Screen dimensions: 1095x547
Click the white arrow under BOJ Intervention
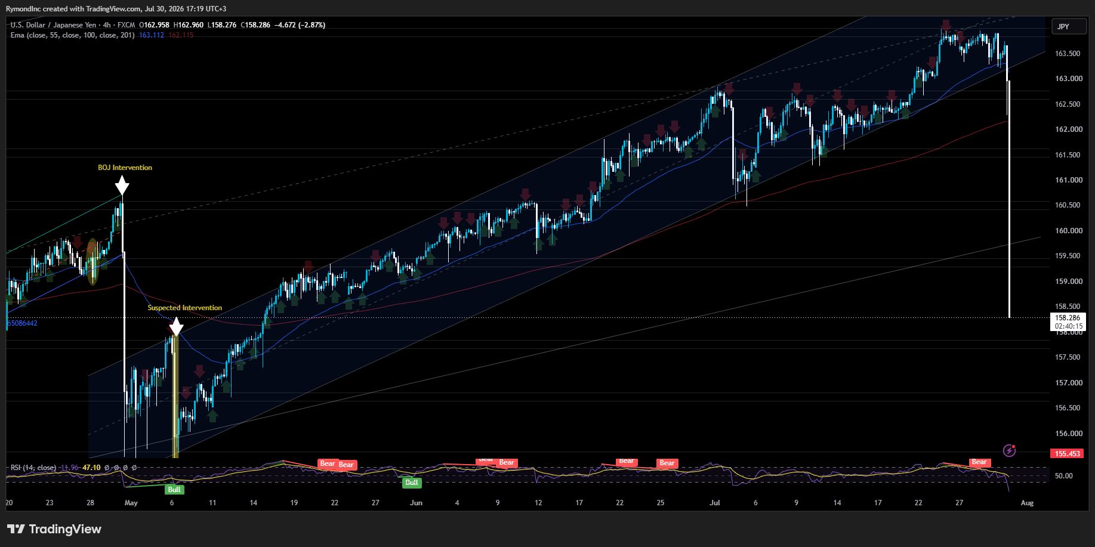(x=122, y=185)
